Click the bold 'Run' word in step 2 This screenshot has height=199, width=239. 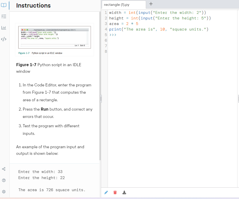[x=44, y=109]
